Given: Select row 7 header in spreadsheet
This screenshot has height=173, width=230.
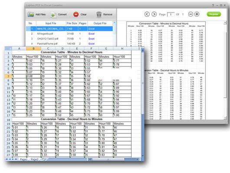Looking at the screenshot, I should tap(8, 76).
